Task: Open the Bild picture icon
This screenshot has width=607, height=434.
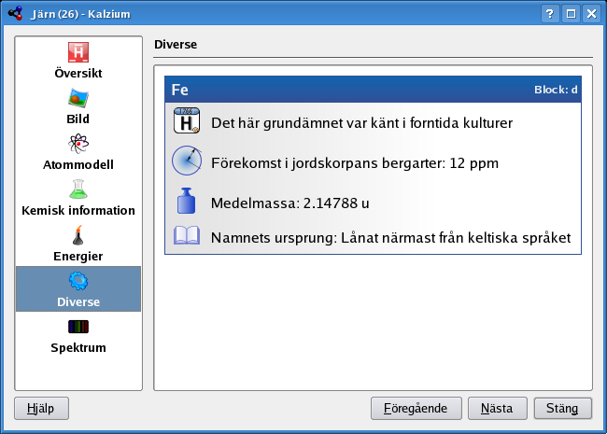Action: 78,98
